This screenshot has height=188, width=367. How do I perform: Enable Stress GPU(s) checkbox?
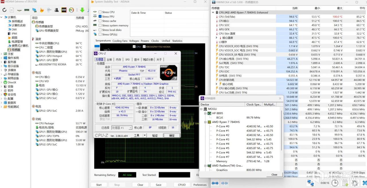click(x=100, y=34)
